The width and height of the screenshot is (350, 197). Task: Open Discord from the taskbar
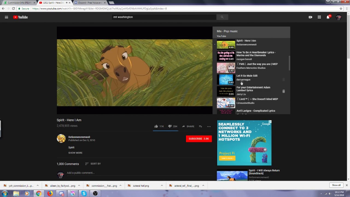click(x=61, y=193)
